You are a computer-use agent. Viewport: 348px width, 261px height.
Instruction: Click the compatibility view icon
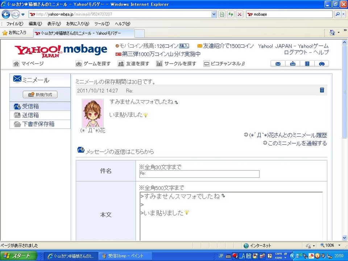pyautogui.click(x=222, y=14)
